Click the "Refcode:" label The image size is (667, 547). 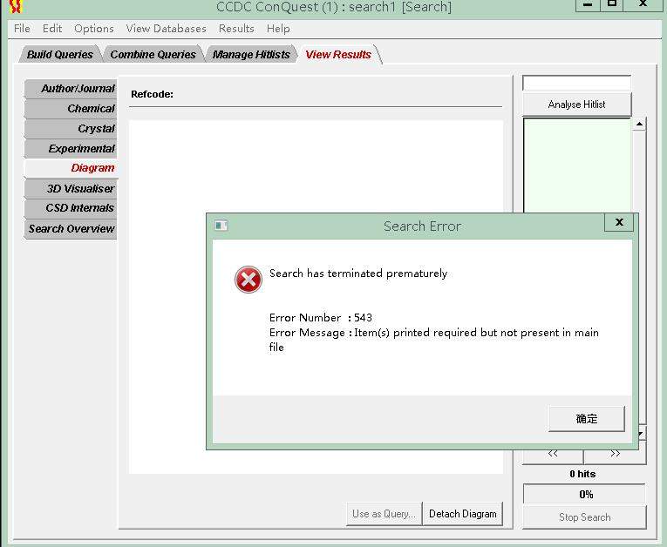[152, 94]
